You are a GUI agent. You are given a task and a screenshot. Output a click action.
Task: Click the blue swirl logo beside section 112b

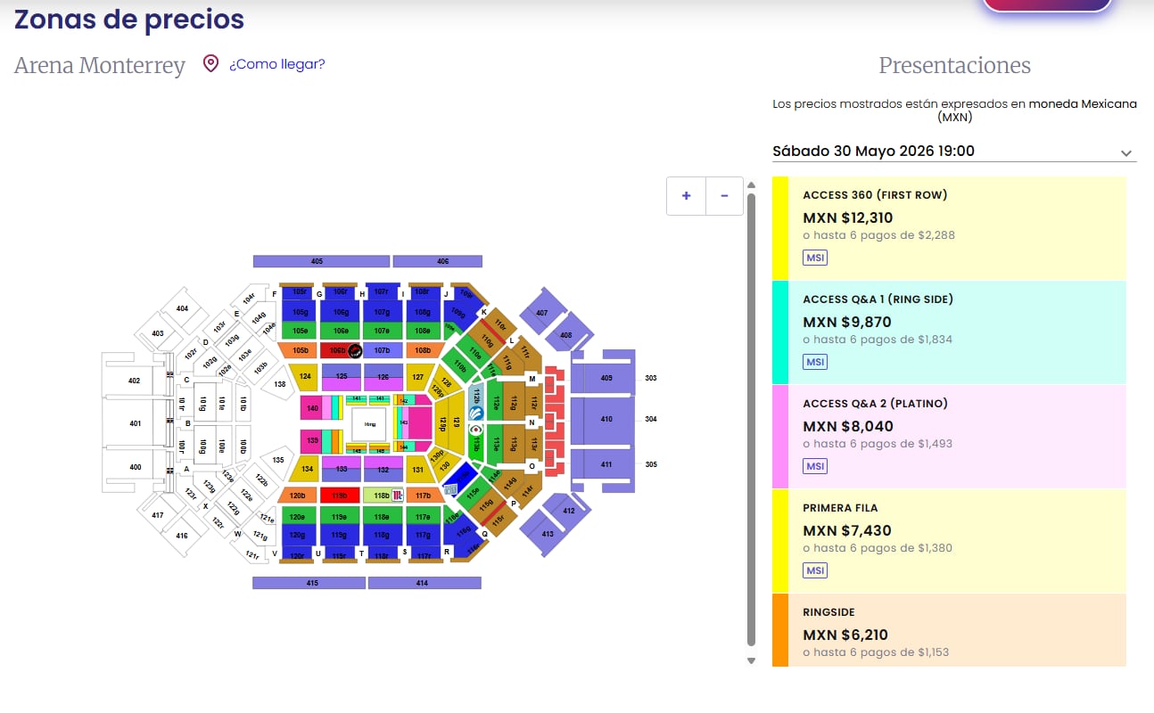[x=476, y=412]
